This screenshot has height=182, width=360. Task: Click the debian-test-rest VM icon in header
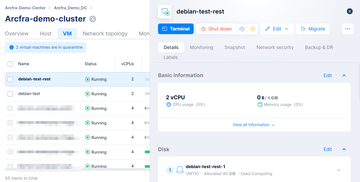coord(165,12)
